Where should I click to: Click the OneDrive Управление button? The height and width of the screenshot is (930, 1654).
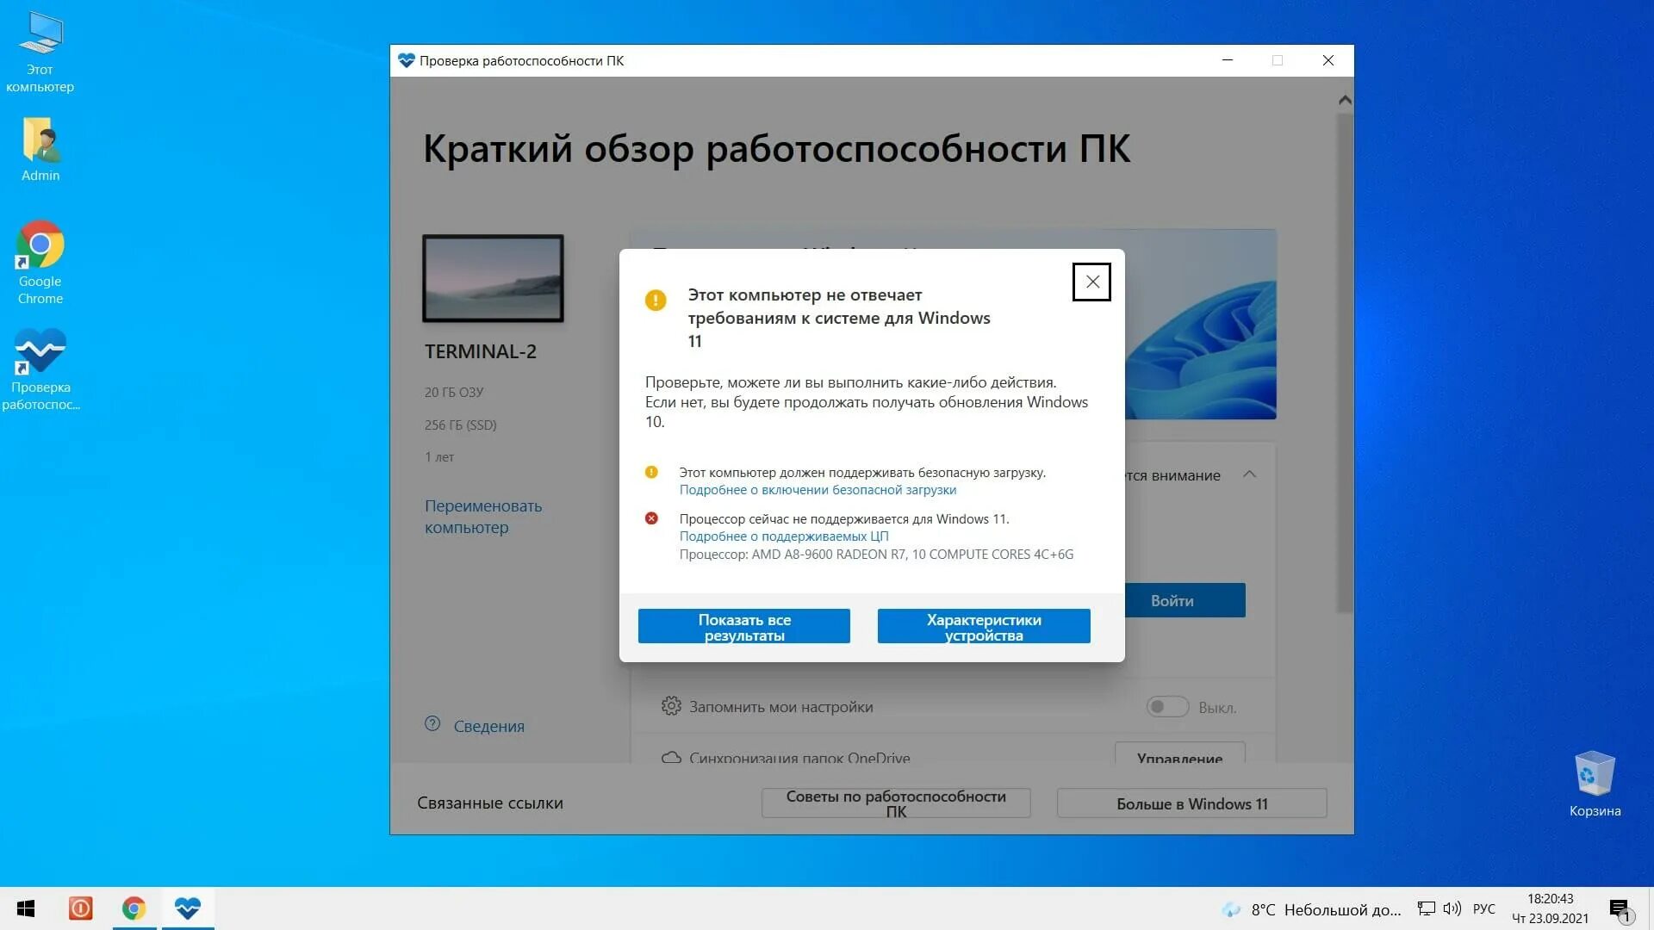click(x=1179, y=753)
